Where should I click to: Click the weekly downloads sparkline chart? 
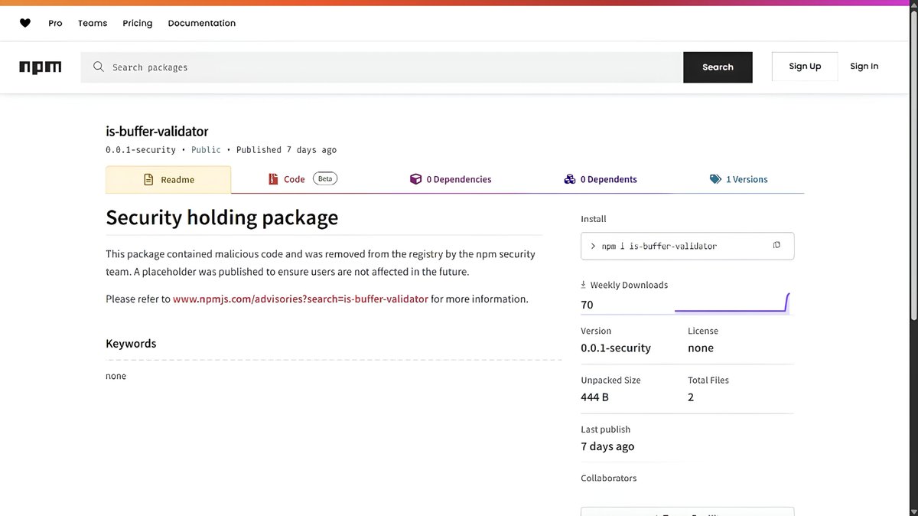[731, 303]
